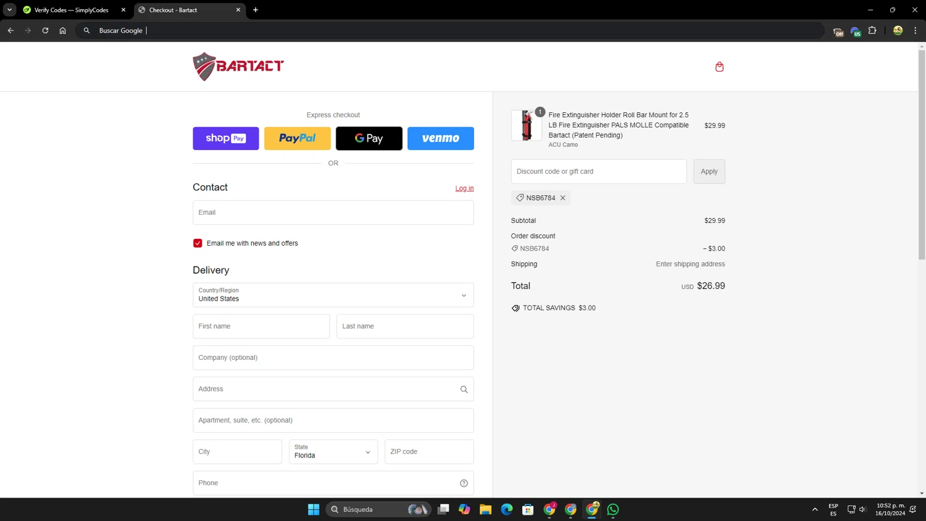Click the browser forward arrow
Viewport: 926px width, 521px height.
pos(28,30)
